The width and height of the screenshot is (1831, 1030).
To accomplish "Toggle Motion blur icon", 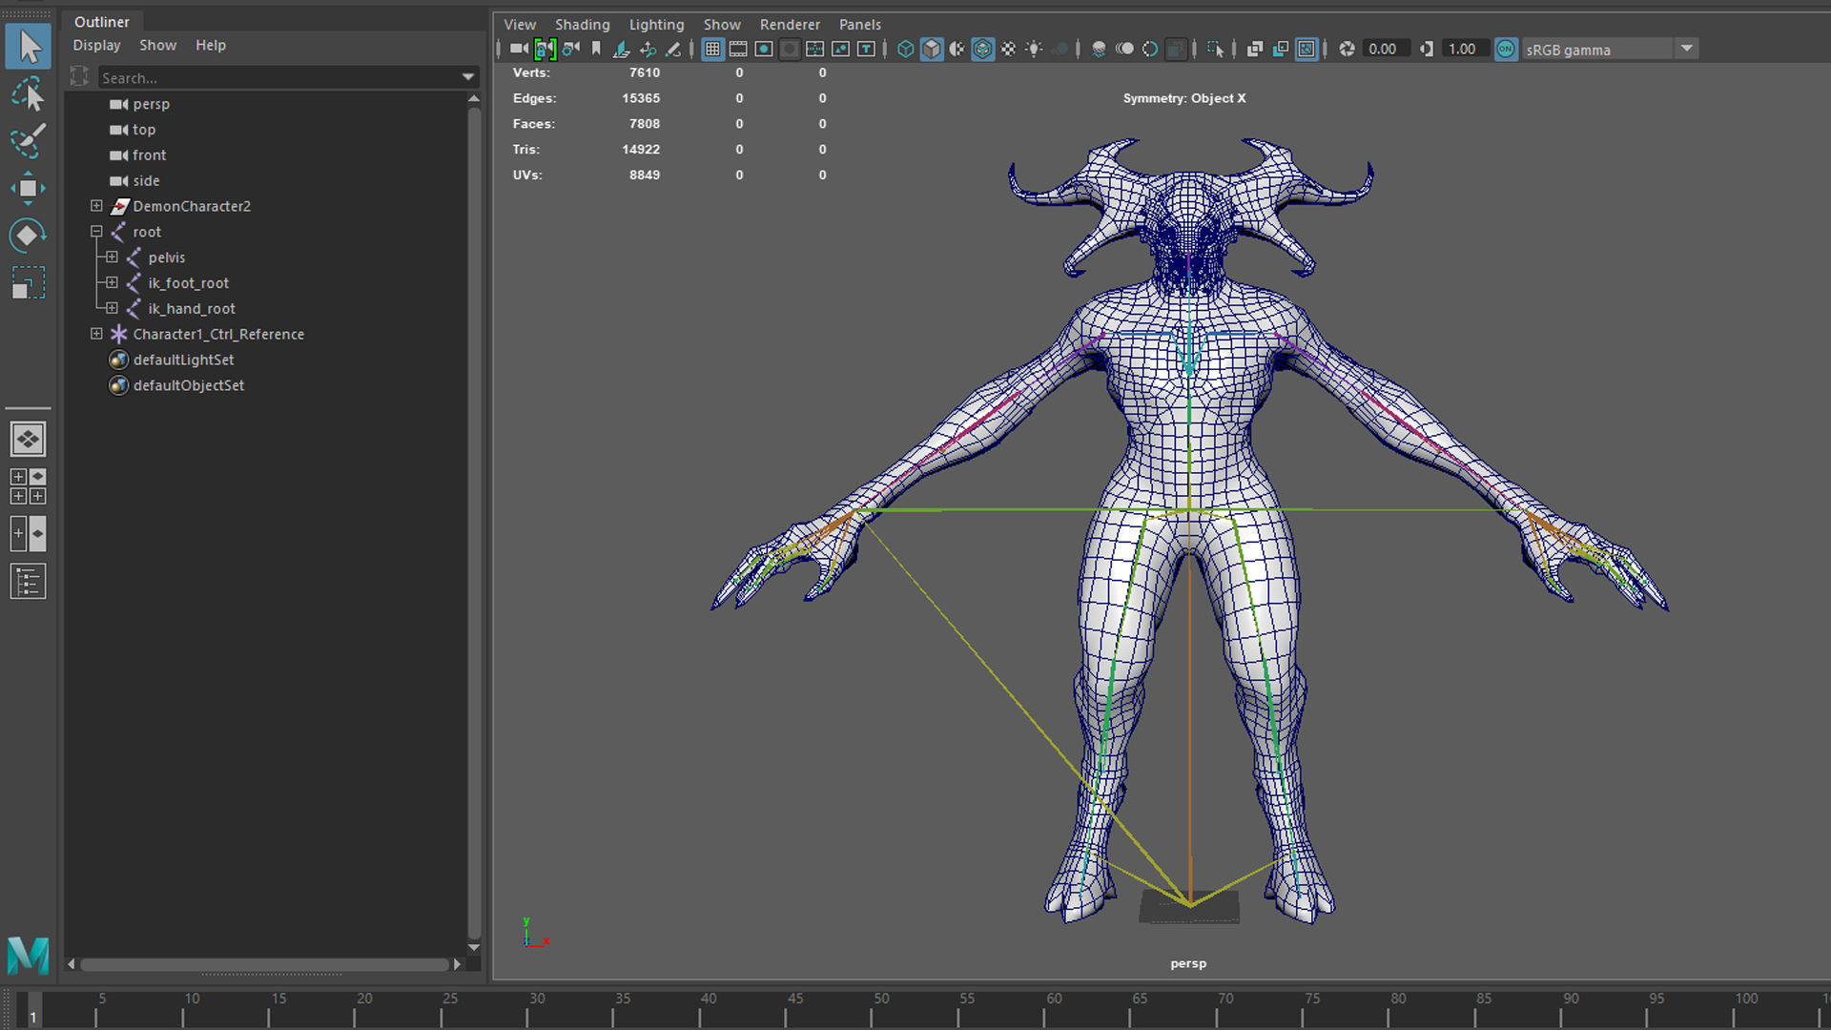I will pos(1124,49).
